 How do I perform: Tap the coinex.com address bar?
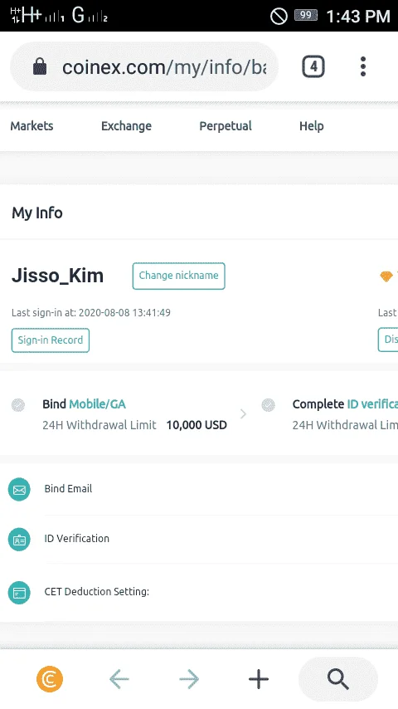tap(143, 67)
